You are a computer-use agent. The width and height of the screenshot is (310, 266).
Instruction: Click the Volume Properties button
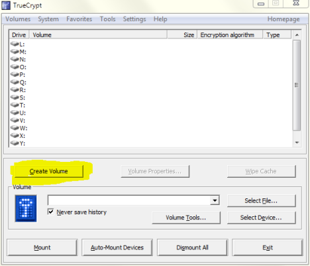(155, 171)
